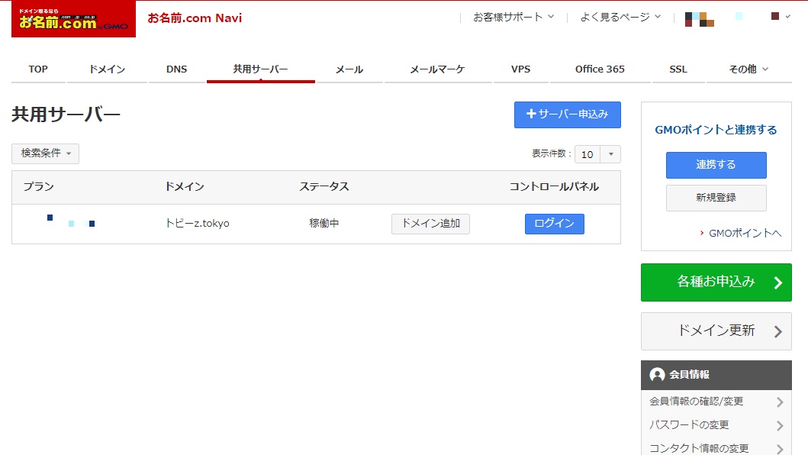Open the メールマーケ tab

[x=437, y=69]
